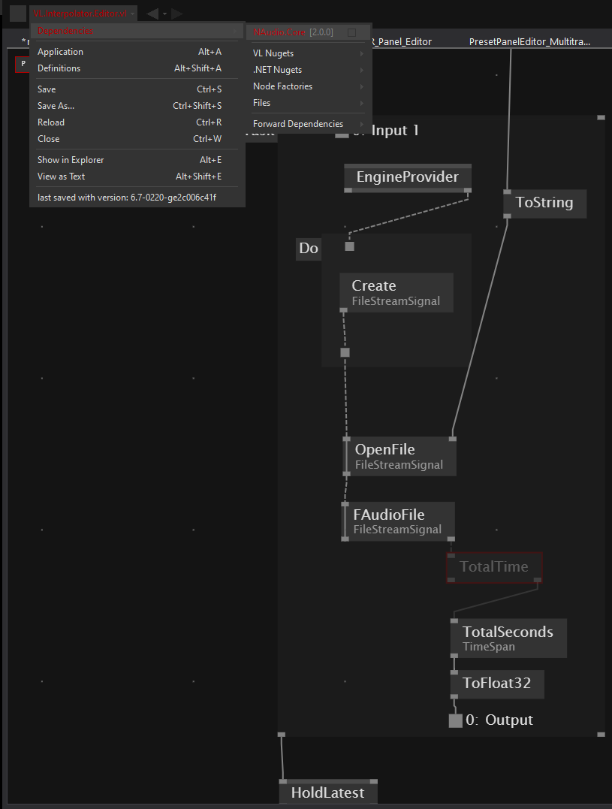Select the HoldLatest node

tap(328, 792)
